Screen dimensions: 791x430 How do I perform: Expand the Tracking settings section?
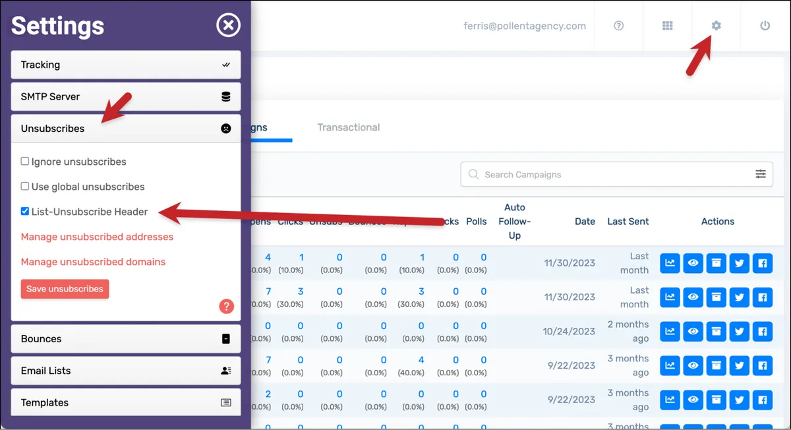point(126,65)
